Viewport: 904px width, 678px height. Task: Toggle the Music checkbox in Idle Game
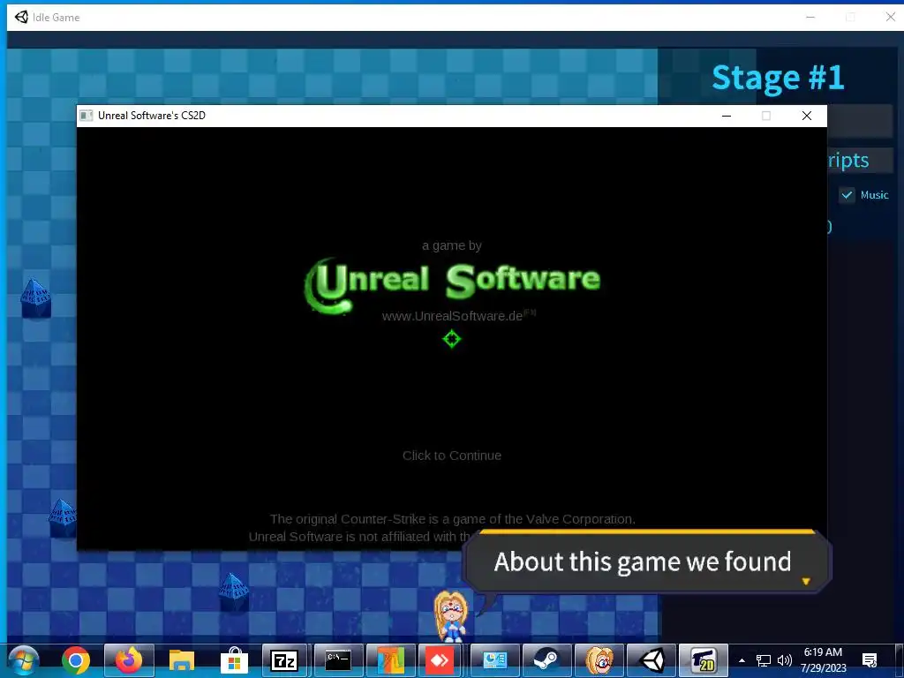[847, 195]
